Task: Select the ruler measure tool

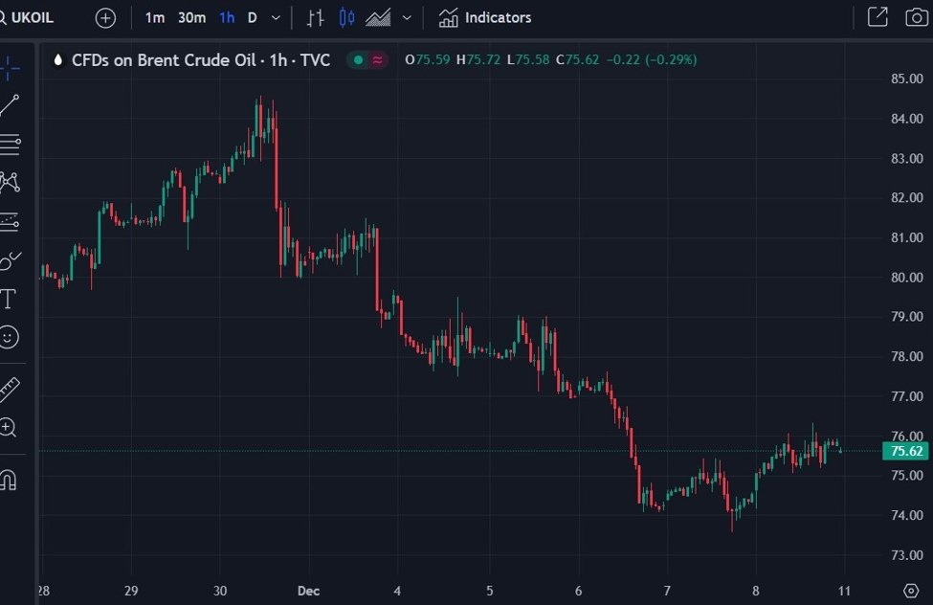Action: point(10,389)
